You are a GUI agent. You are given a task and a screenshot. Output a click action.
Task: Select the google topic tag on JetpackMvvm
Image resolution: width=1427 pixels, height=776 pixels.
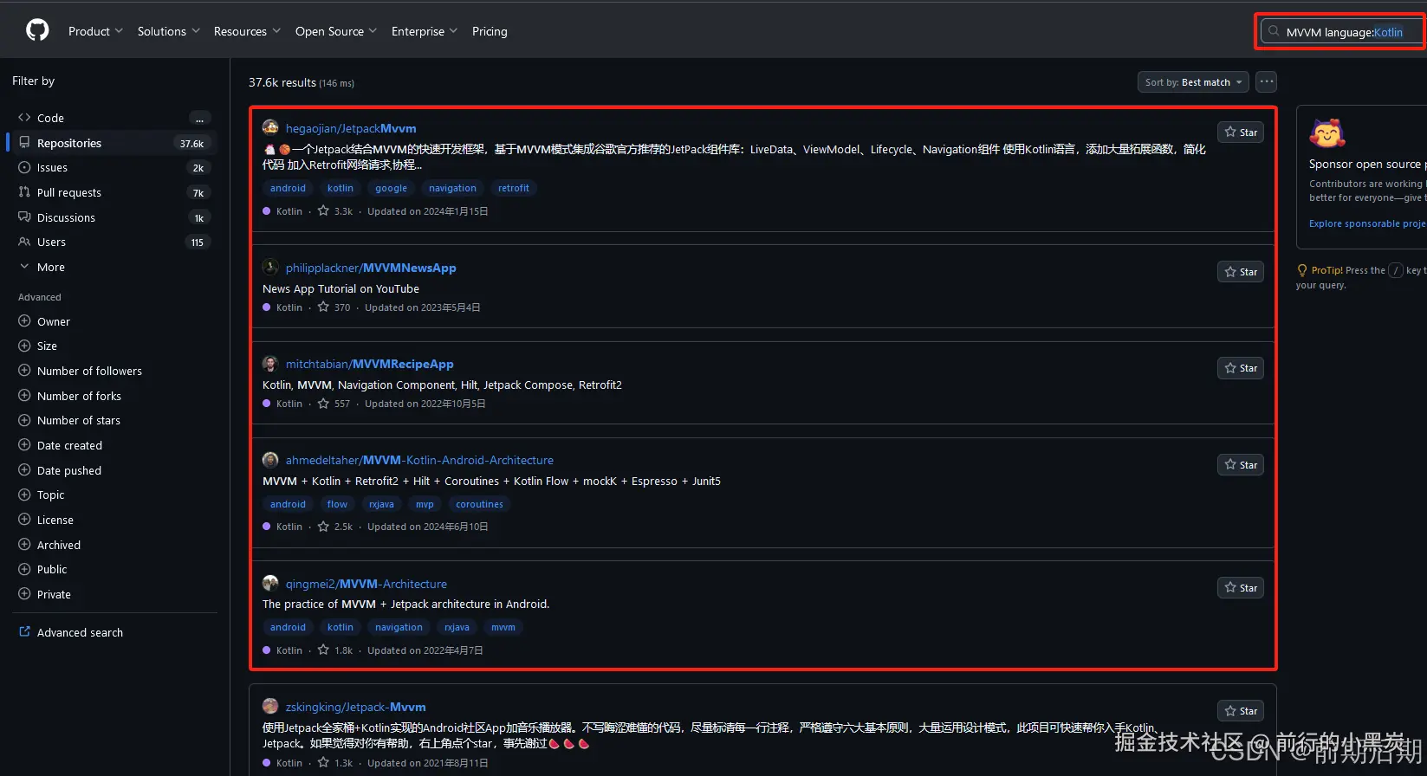click(391, 188)
